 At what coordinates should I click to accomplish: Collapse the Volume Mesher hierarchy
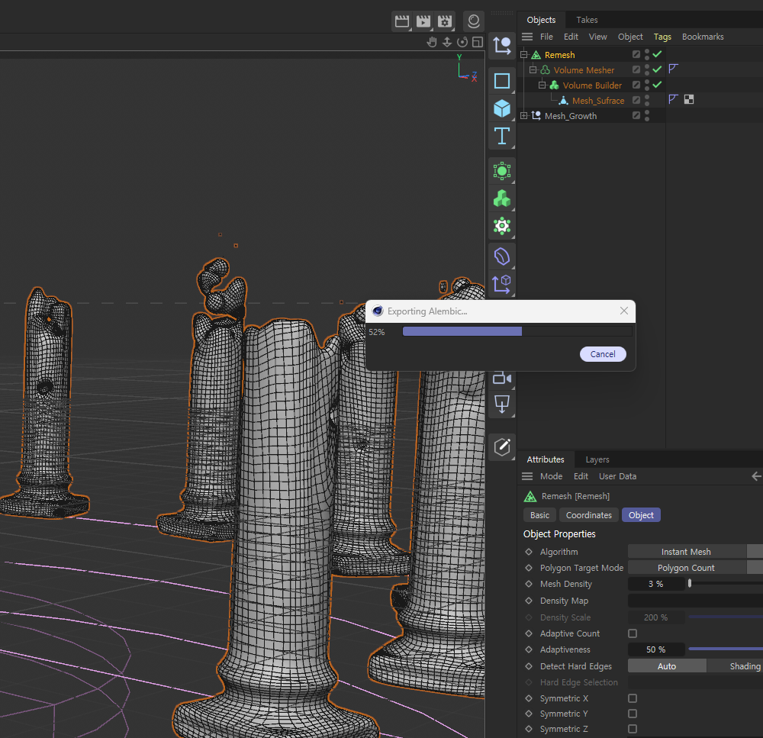click(x=533, y=69)
